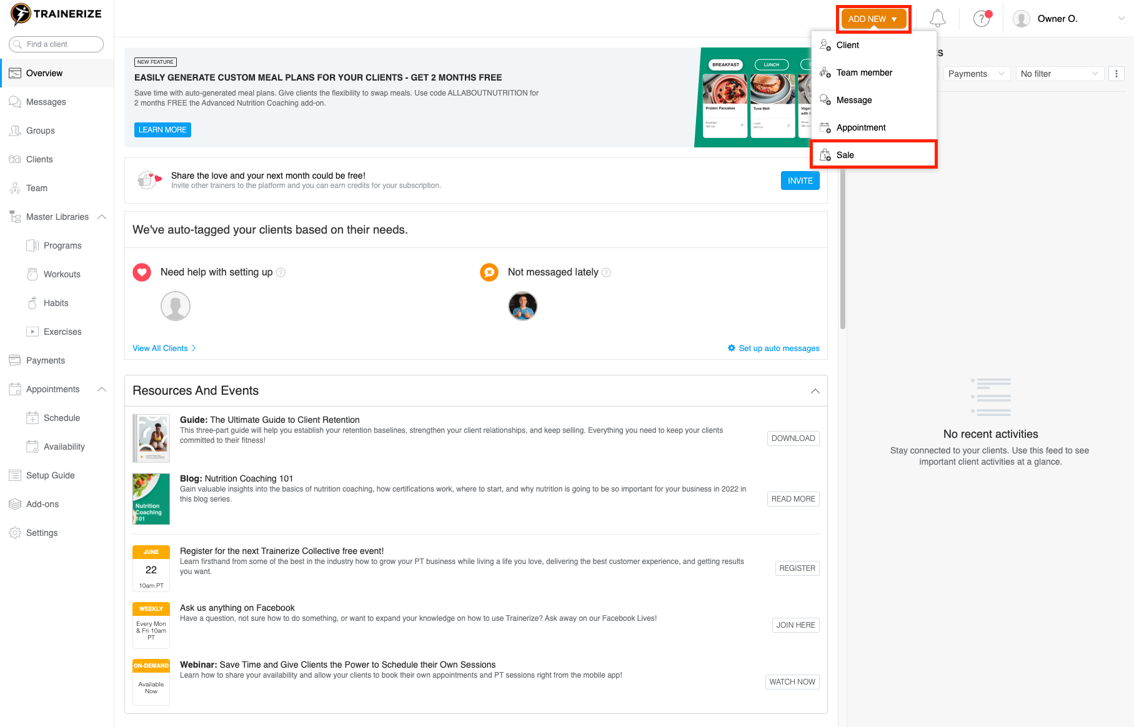Open the Set up auto messages link
Viewport: 1134px width, 727px height.
click(773, 349)
